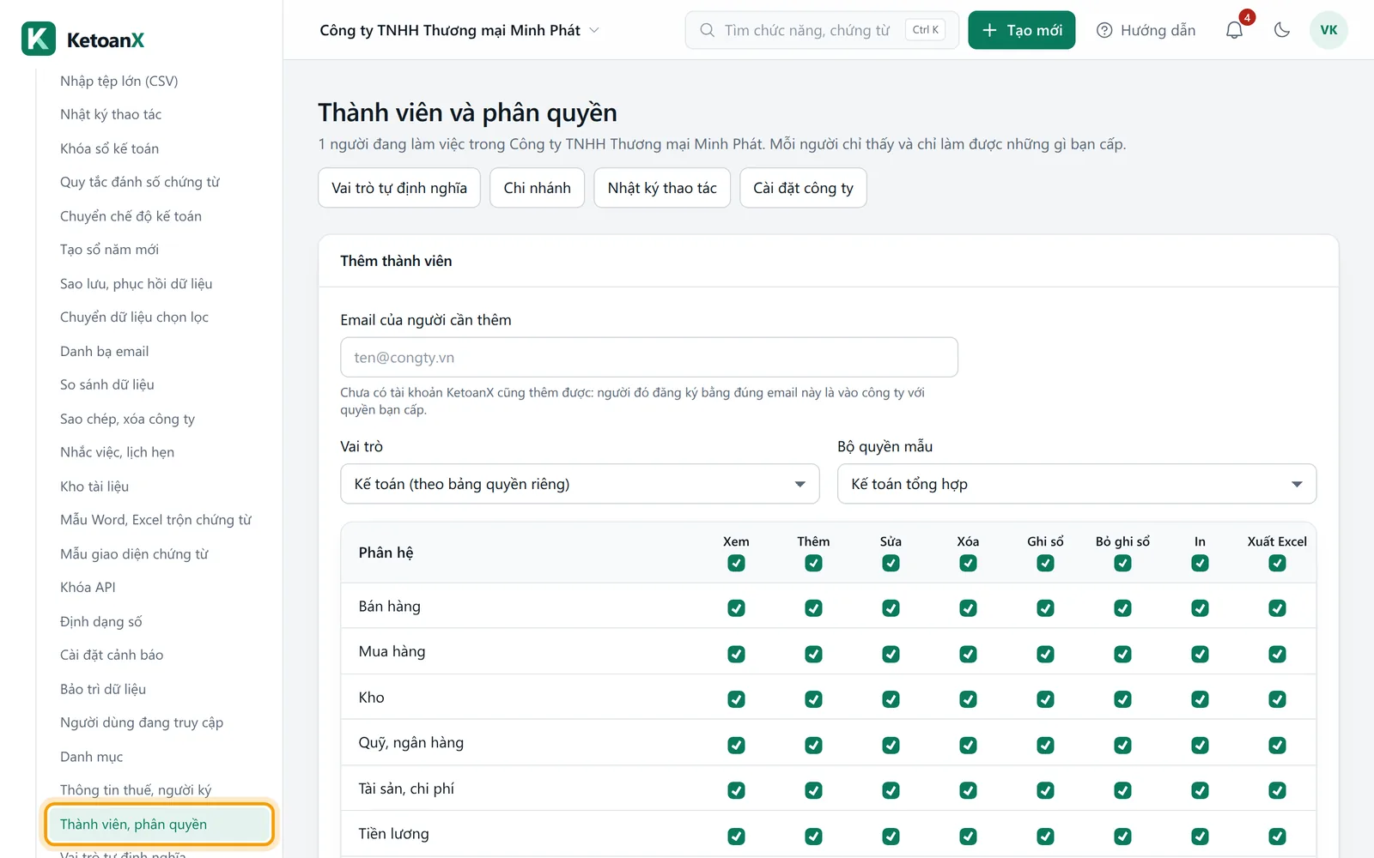
Task: Open the Chi nhánh tab
Action: click(x=537, y=188)
